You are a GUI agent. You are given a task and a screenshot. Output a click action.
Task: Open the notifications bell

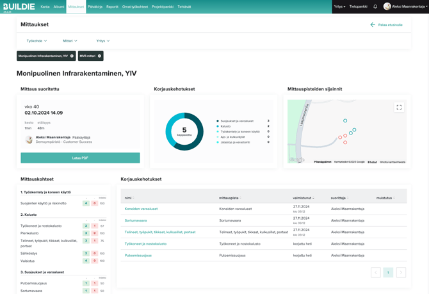pos(375,6)
